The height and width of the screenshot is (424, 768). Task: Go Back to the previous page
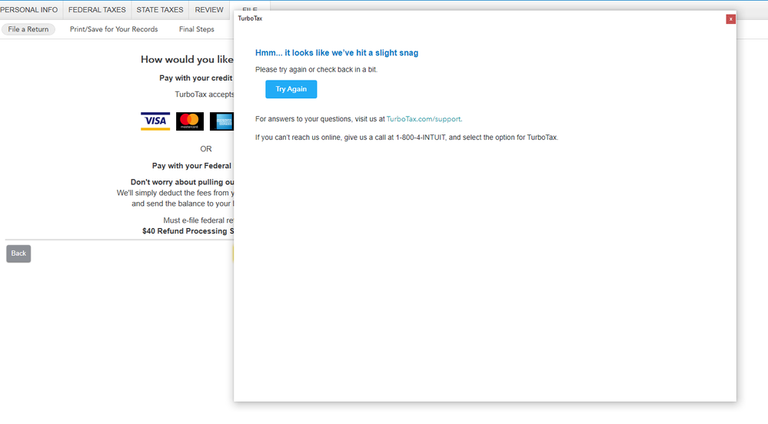tap(18, 253)
